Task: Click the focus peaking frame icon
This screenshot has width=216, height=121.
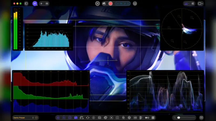Action: [x=99, y=118]
